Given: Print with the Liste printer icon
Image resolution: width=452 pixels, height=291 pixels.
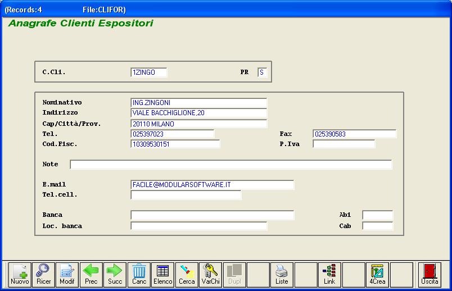Looking at the screenshot, I should coord(282,275).
